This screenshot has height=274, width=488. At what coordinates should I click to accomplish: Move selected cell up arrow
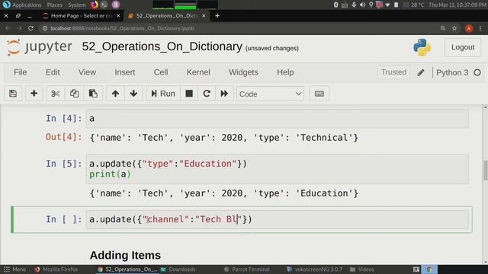tap(115, 94)
